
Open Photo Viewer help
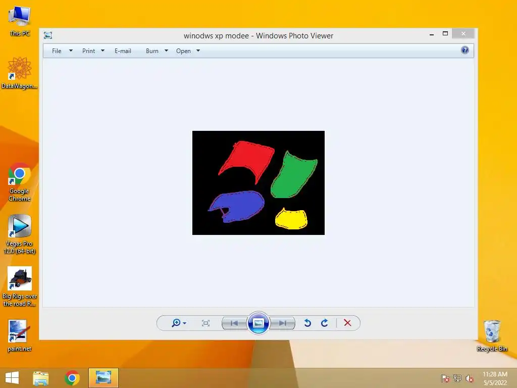tap(465, 50)
